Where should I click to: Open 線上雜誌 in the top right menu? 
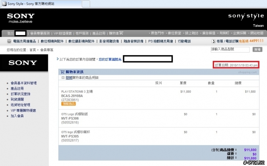191,33
